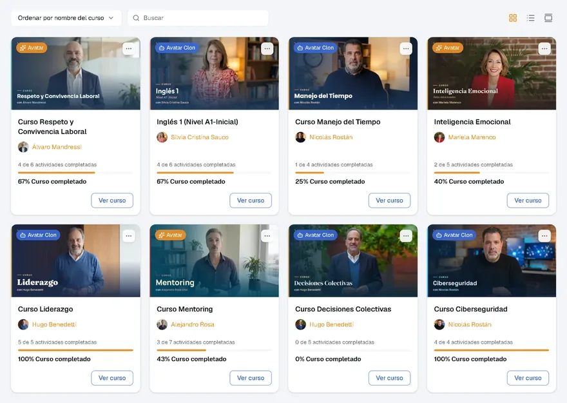Image resolution: width=567 pixels, height=403 pixels.
Task: Click into the Buscar search field
Action: [198, 17]
